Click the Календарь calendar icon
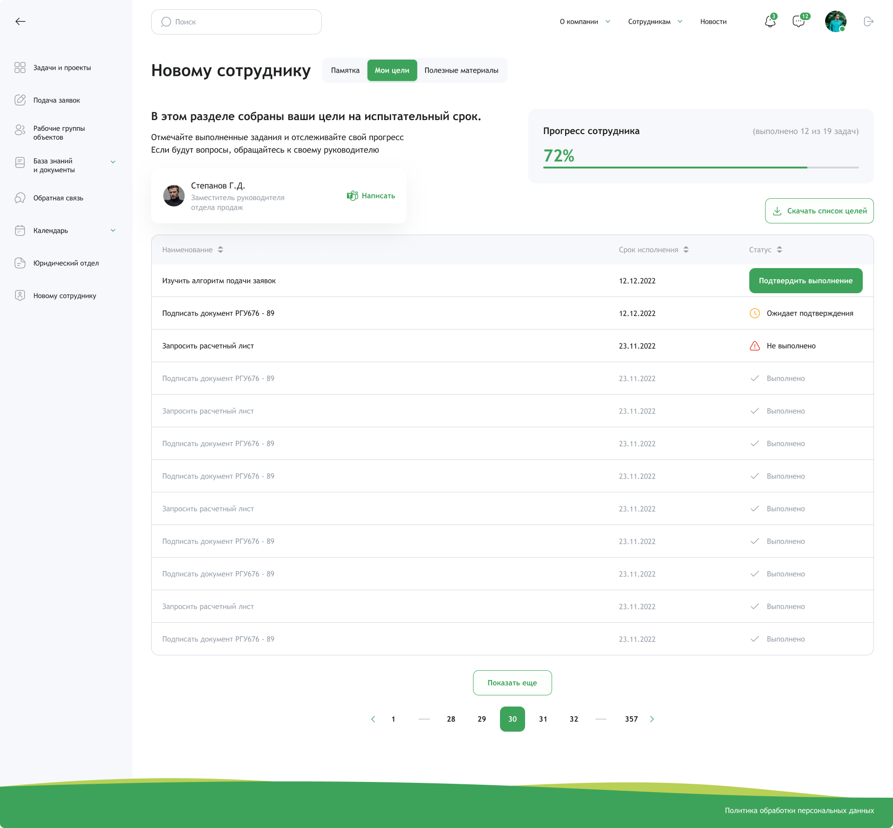The height and width of the screenshot is (828, 893). [x=20, y=230]
